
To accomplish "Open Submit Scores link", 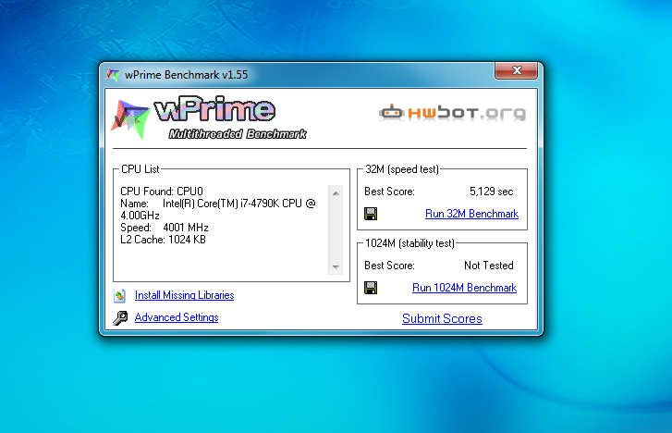I will [442, 318].
